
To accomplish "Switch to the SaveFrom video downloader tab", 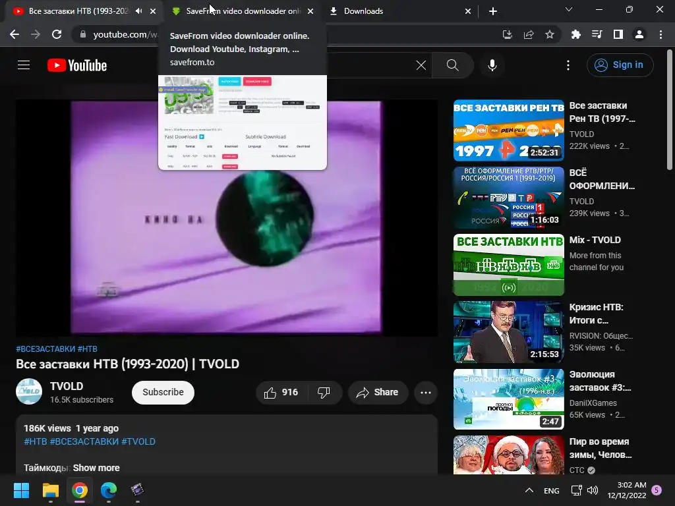I will 241,11.
